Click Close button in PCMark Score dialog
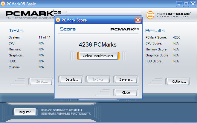The image size is (197, 123). tap(126, 93)
